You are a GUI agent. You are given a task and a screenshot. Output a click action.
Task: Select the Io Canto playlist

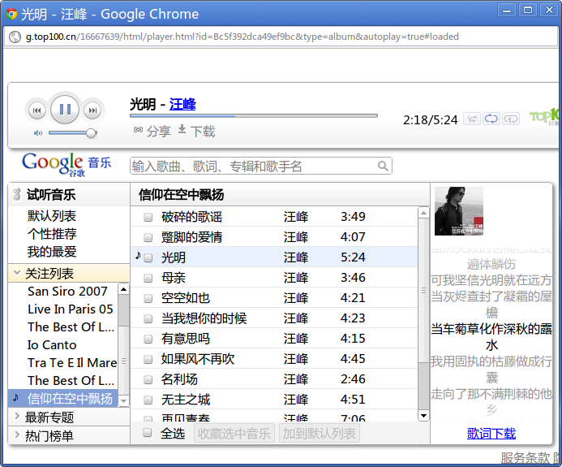click(x=52, y=345)
